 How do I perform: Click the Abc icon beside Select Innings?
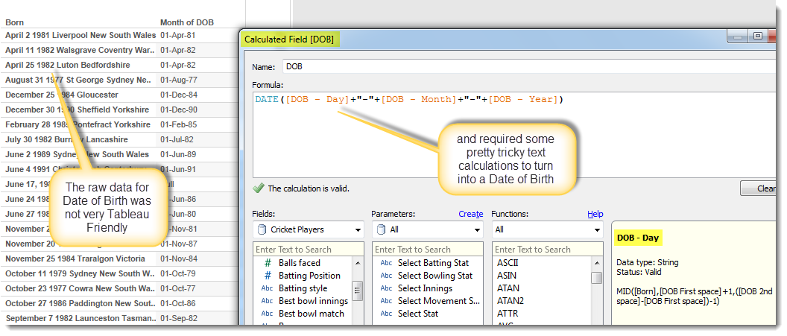point(385,288)
